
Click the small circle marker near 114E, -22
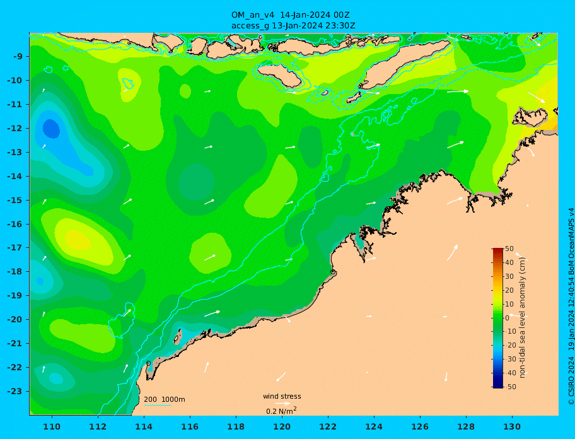(148, 363)
